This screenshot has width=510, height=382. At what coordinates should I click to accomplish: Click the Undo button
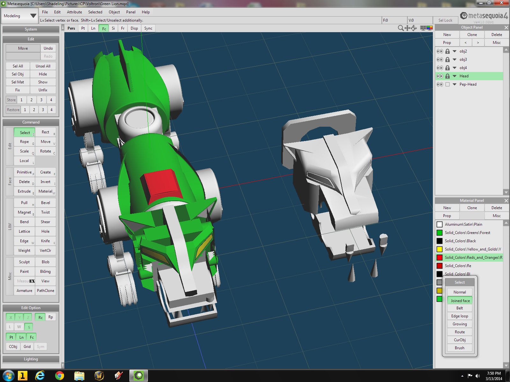click(x=48, y=48)
